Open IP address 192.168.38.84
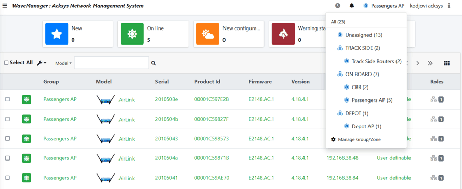 [x=342, y=178]
